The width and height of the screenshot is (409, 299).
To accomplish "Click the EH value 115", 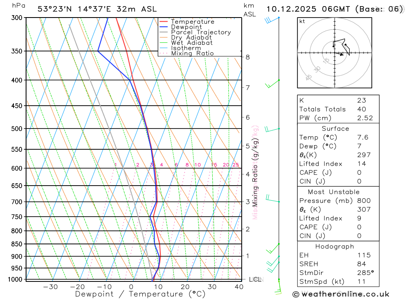I will (x=364, y=255).
